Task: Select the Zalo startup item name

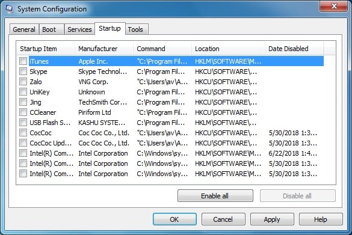Action: click(x=36, y=82)
